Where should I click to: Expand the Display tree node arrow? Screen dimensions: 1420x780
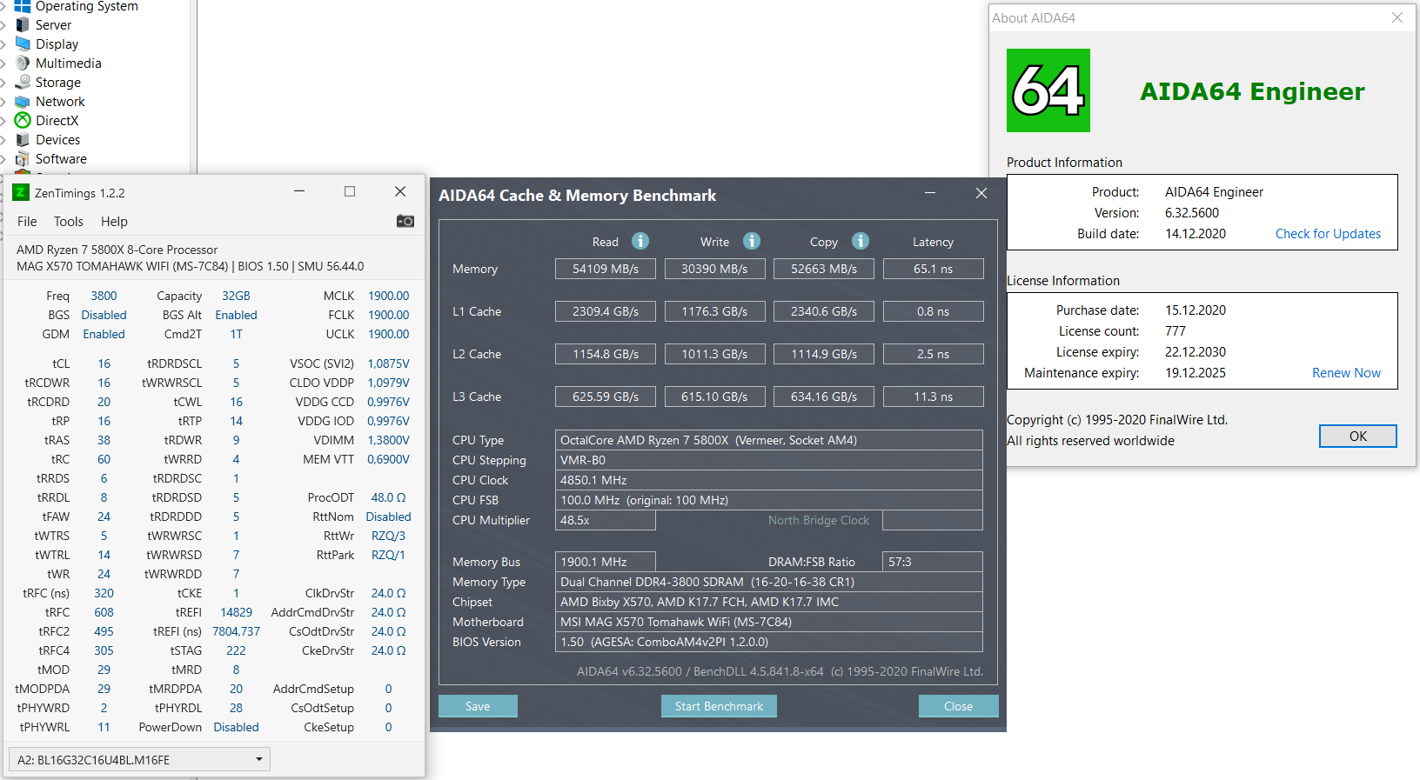[x=3, y=44]
